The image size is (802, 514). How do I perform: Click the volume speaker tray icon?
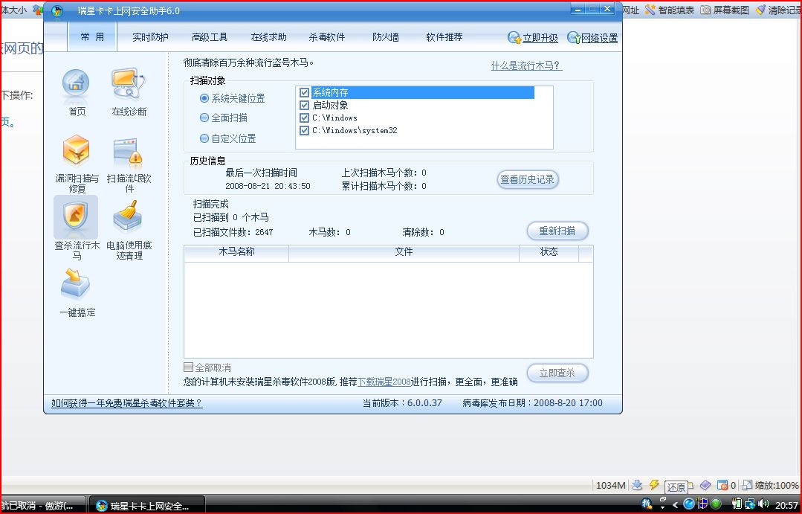[x=763, y=504]
